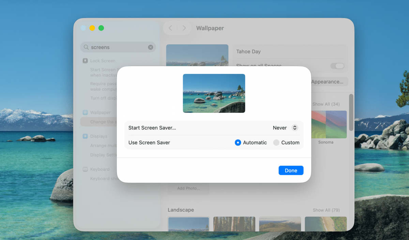Viewport: 409px width, 240px height.
Task: Select the Sonoma wallpaper thumbnail
Action: pyautogui.click(x=329, y=124)
